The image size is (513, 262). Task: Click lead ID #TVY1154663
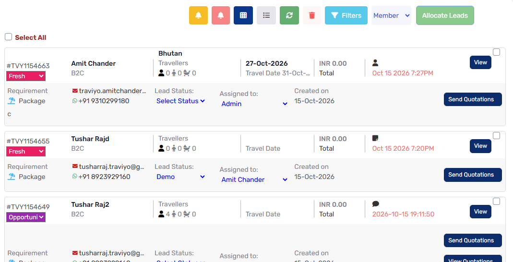click(x=28, y=66)
